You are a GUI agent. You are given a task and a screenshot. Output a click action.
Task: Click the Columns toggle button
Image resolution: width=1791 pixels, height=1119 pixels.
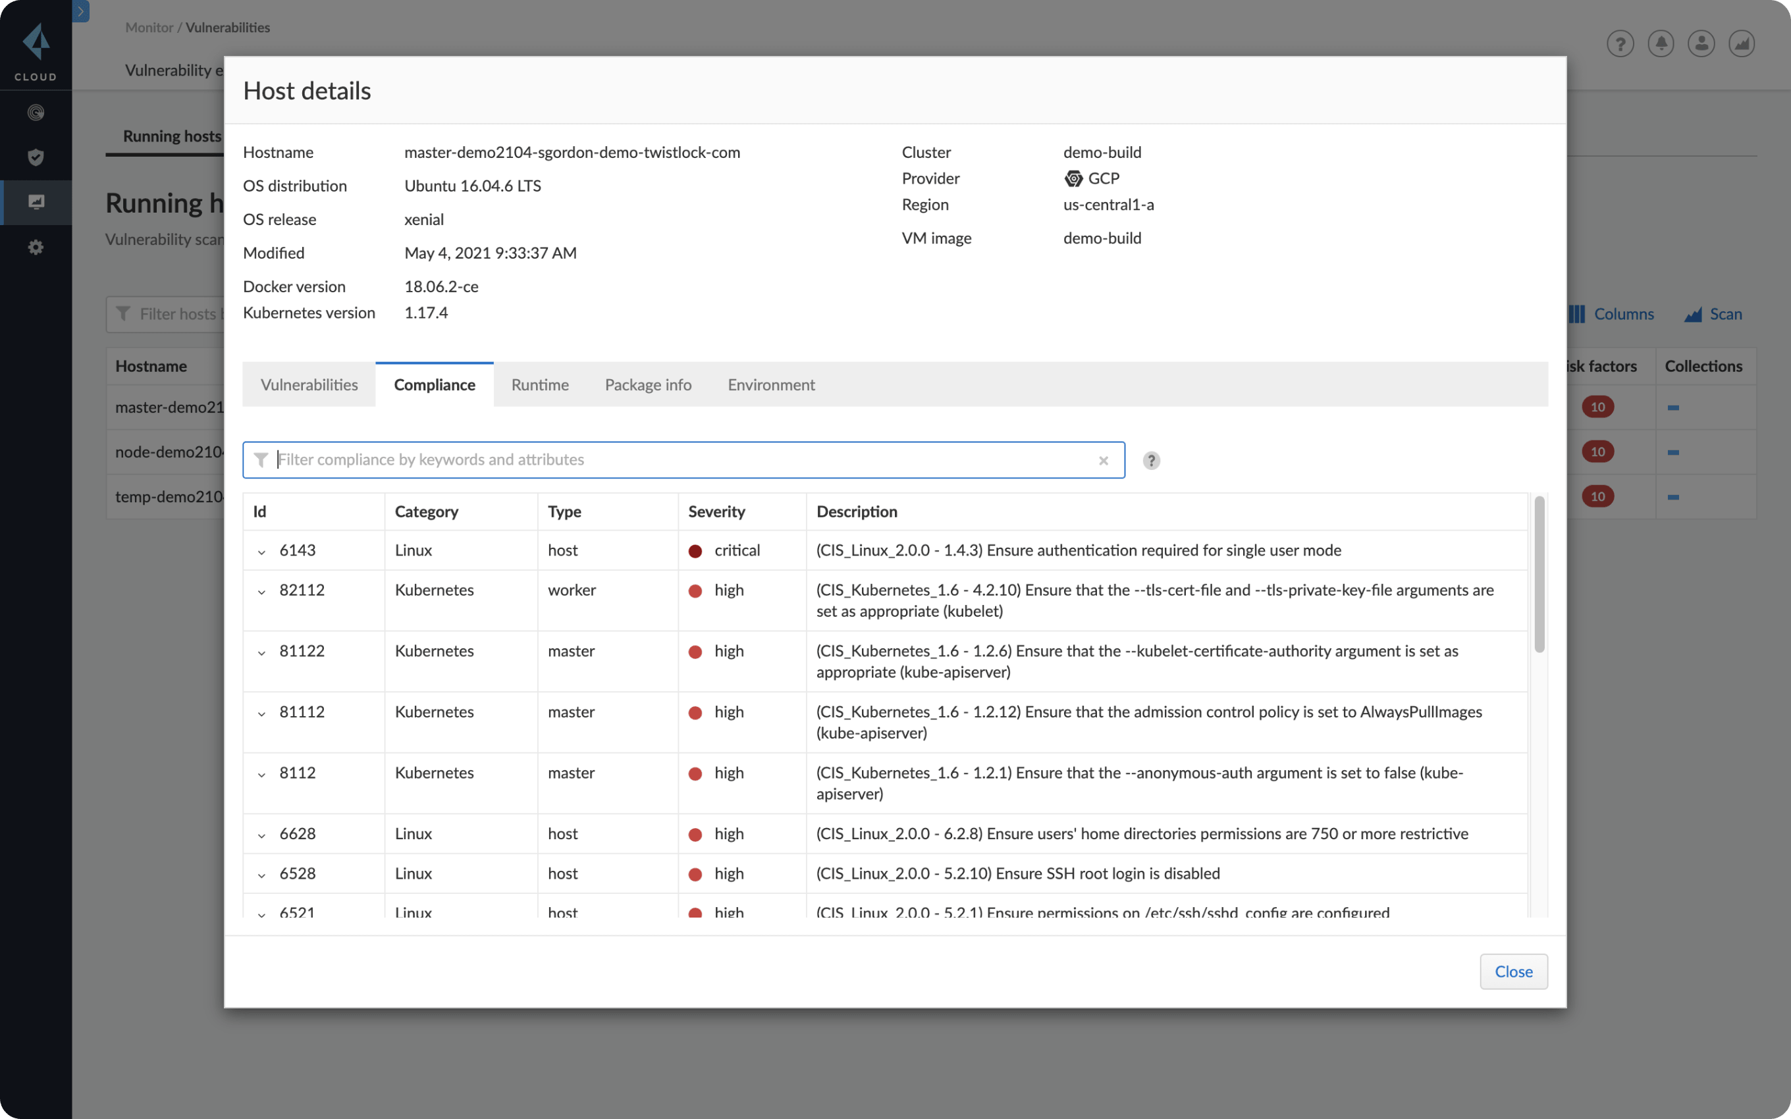pyautogui.click(x=1611, y=313)
